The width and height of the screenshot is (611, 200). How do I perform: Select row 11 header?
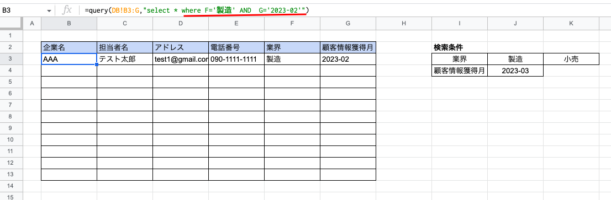point(12,151)
